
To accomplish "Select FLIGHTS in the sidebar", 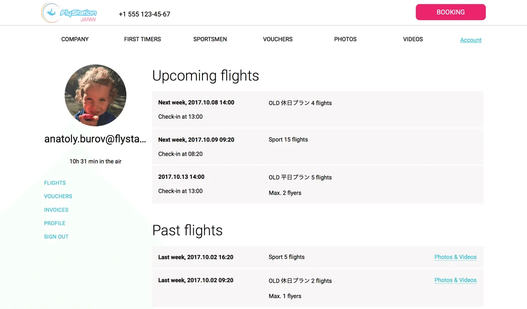I will pos(55,183).
